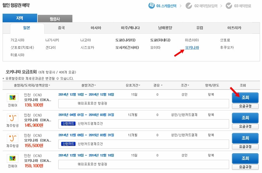Switch to the 항공사 tab
This screenshot has width=262, height=173.
(55, 19)
